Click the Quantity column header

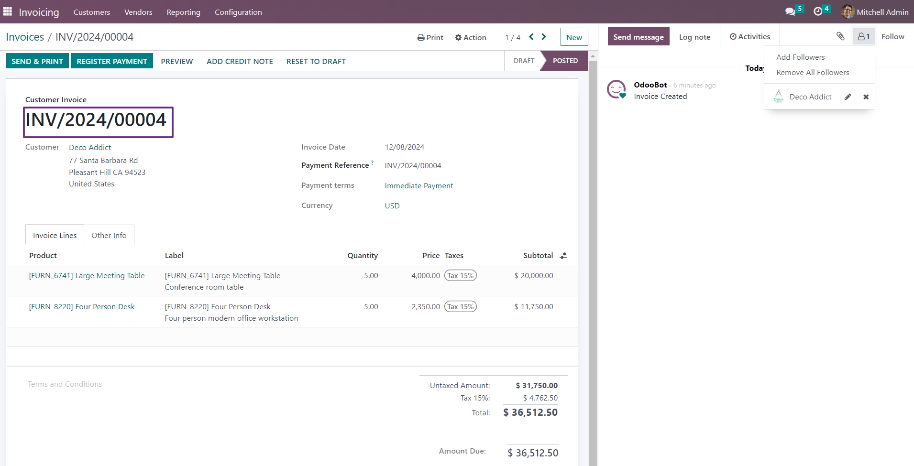pos(363,255)
